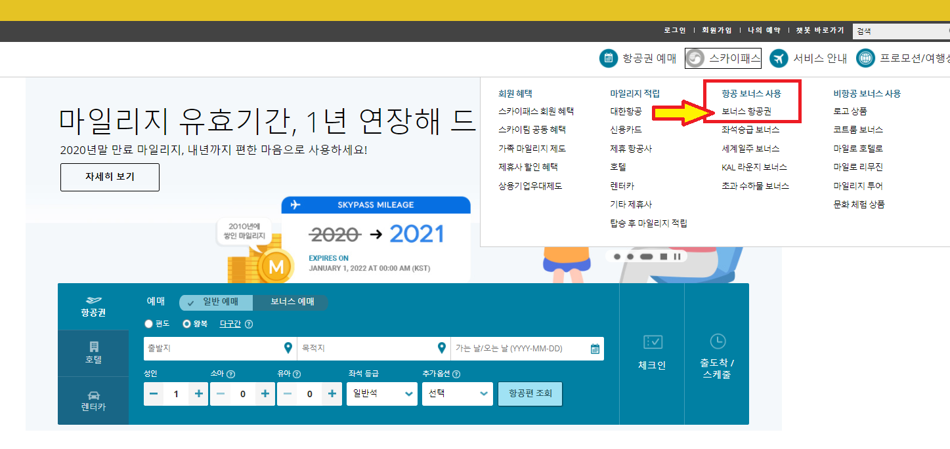The width and height of the screenshot is (950, 449).
Task: Open 신용카드 mileage menu item
Action: pyautogui.click(x=626, y=130)
